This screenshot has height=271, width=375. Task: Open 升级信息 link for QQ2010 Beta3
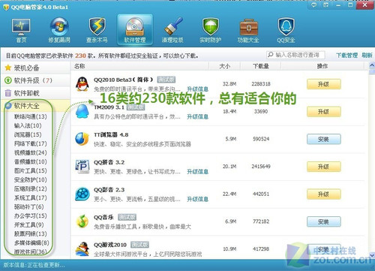coord(197,89)
